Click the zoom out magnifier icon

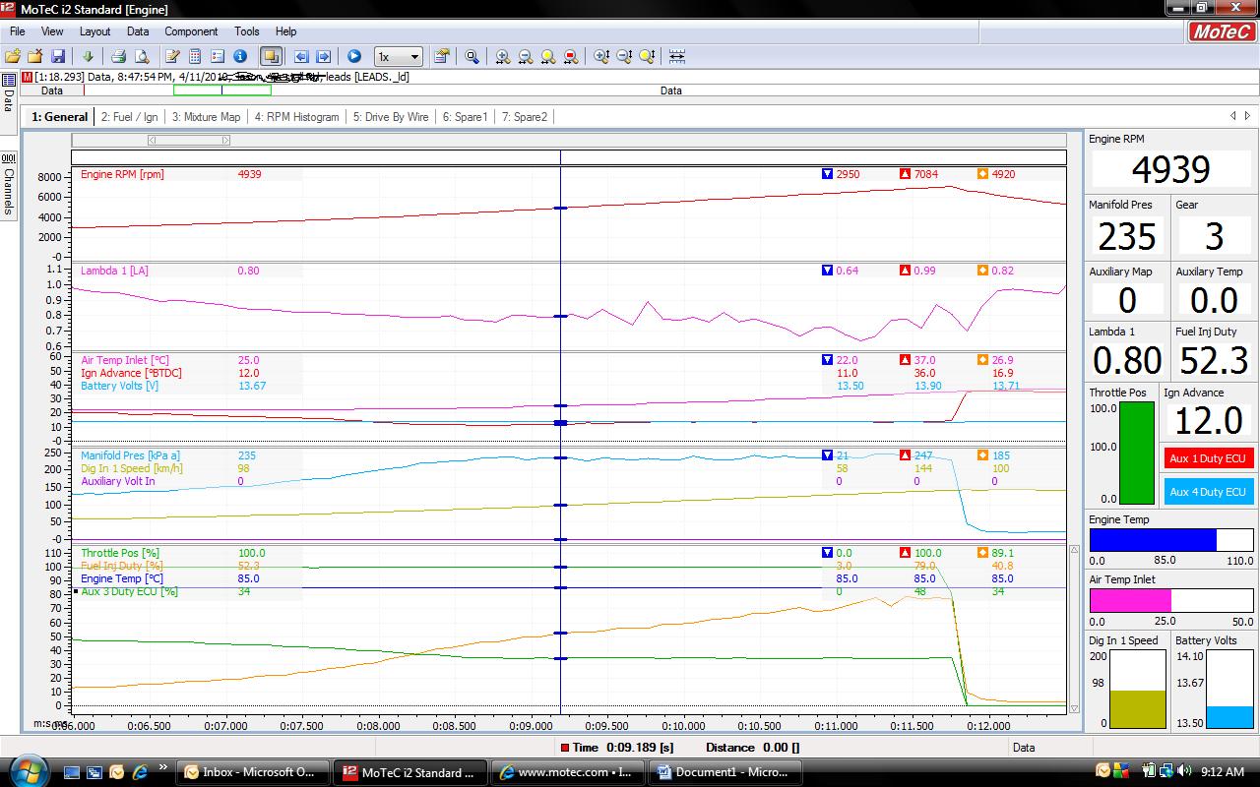526,57
